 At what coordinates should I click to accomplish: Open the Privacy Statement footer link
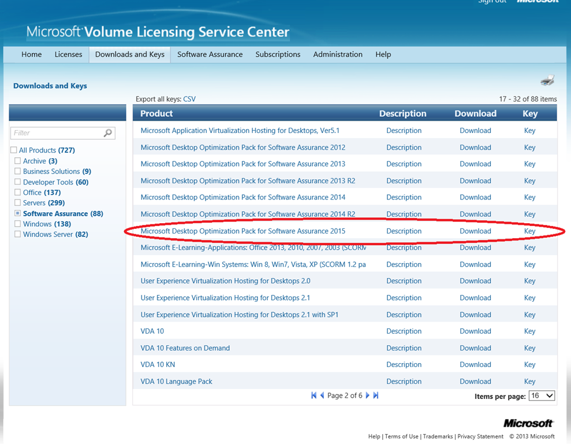click(480, 436)
